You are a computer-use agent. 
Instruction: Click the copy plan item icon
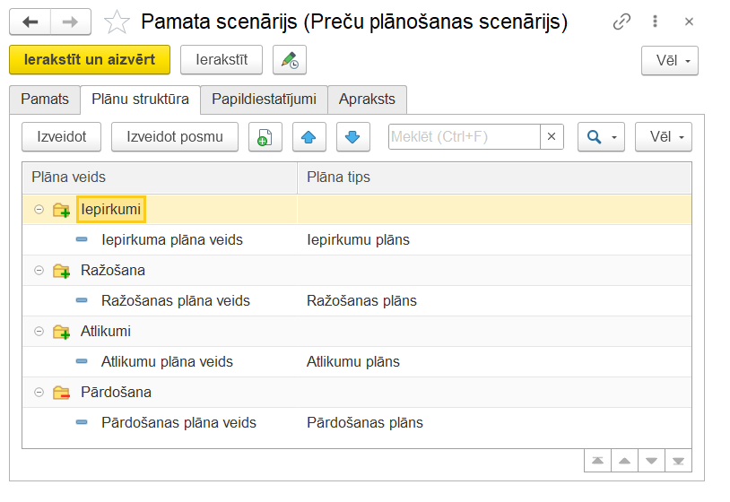coord(265,137)
